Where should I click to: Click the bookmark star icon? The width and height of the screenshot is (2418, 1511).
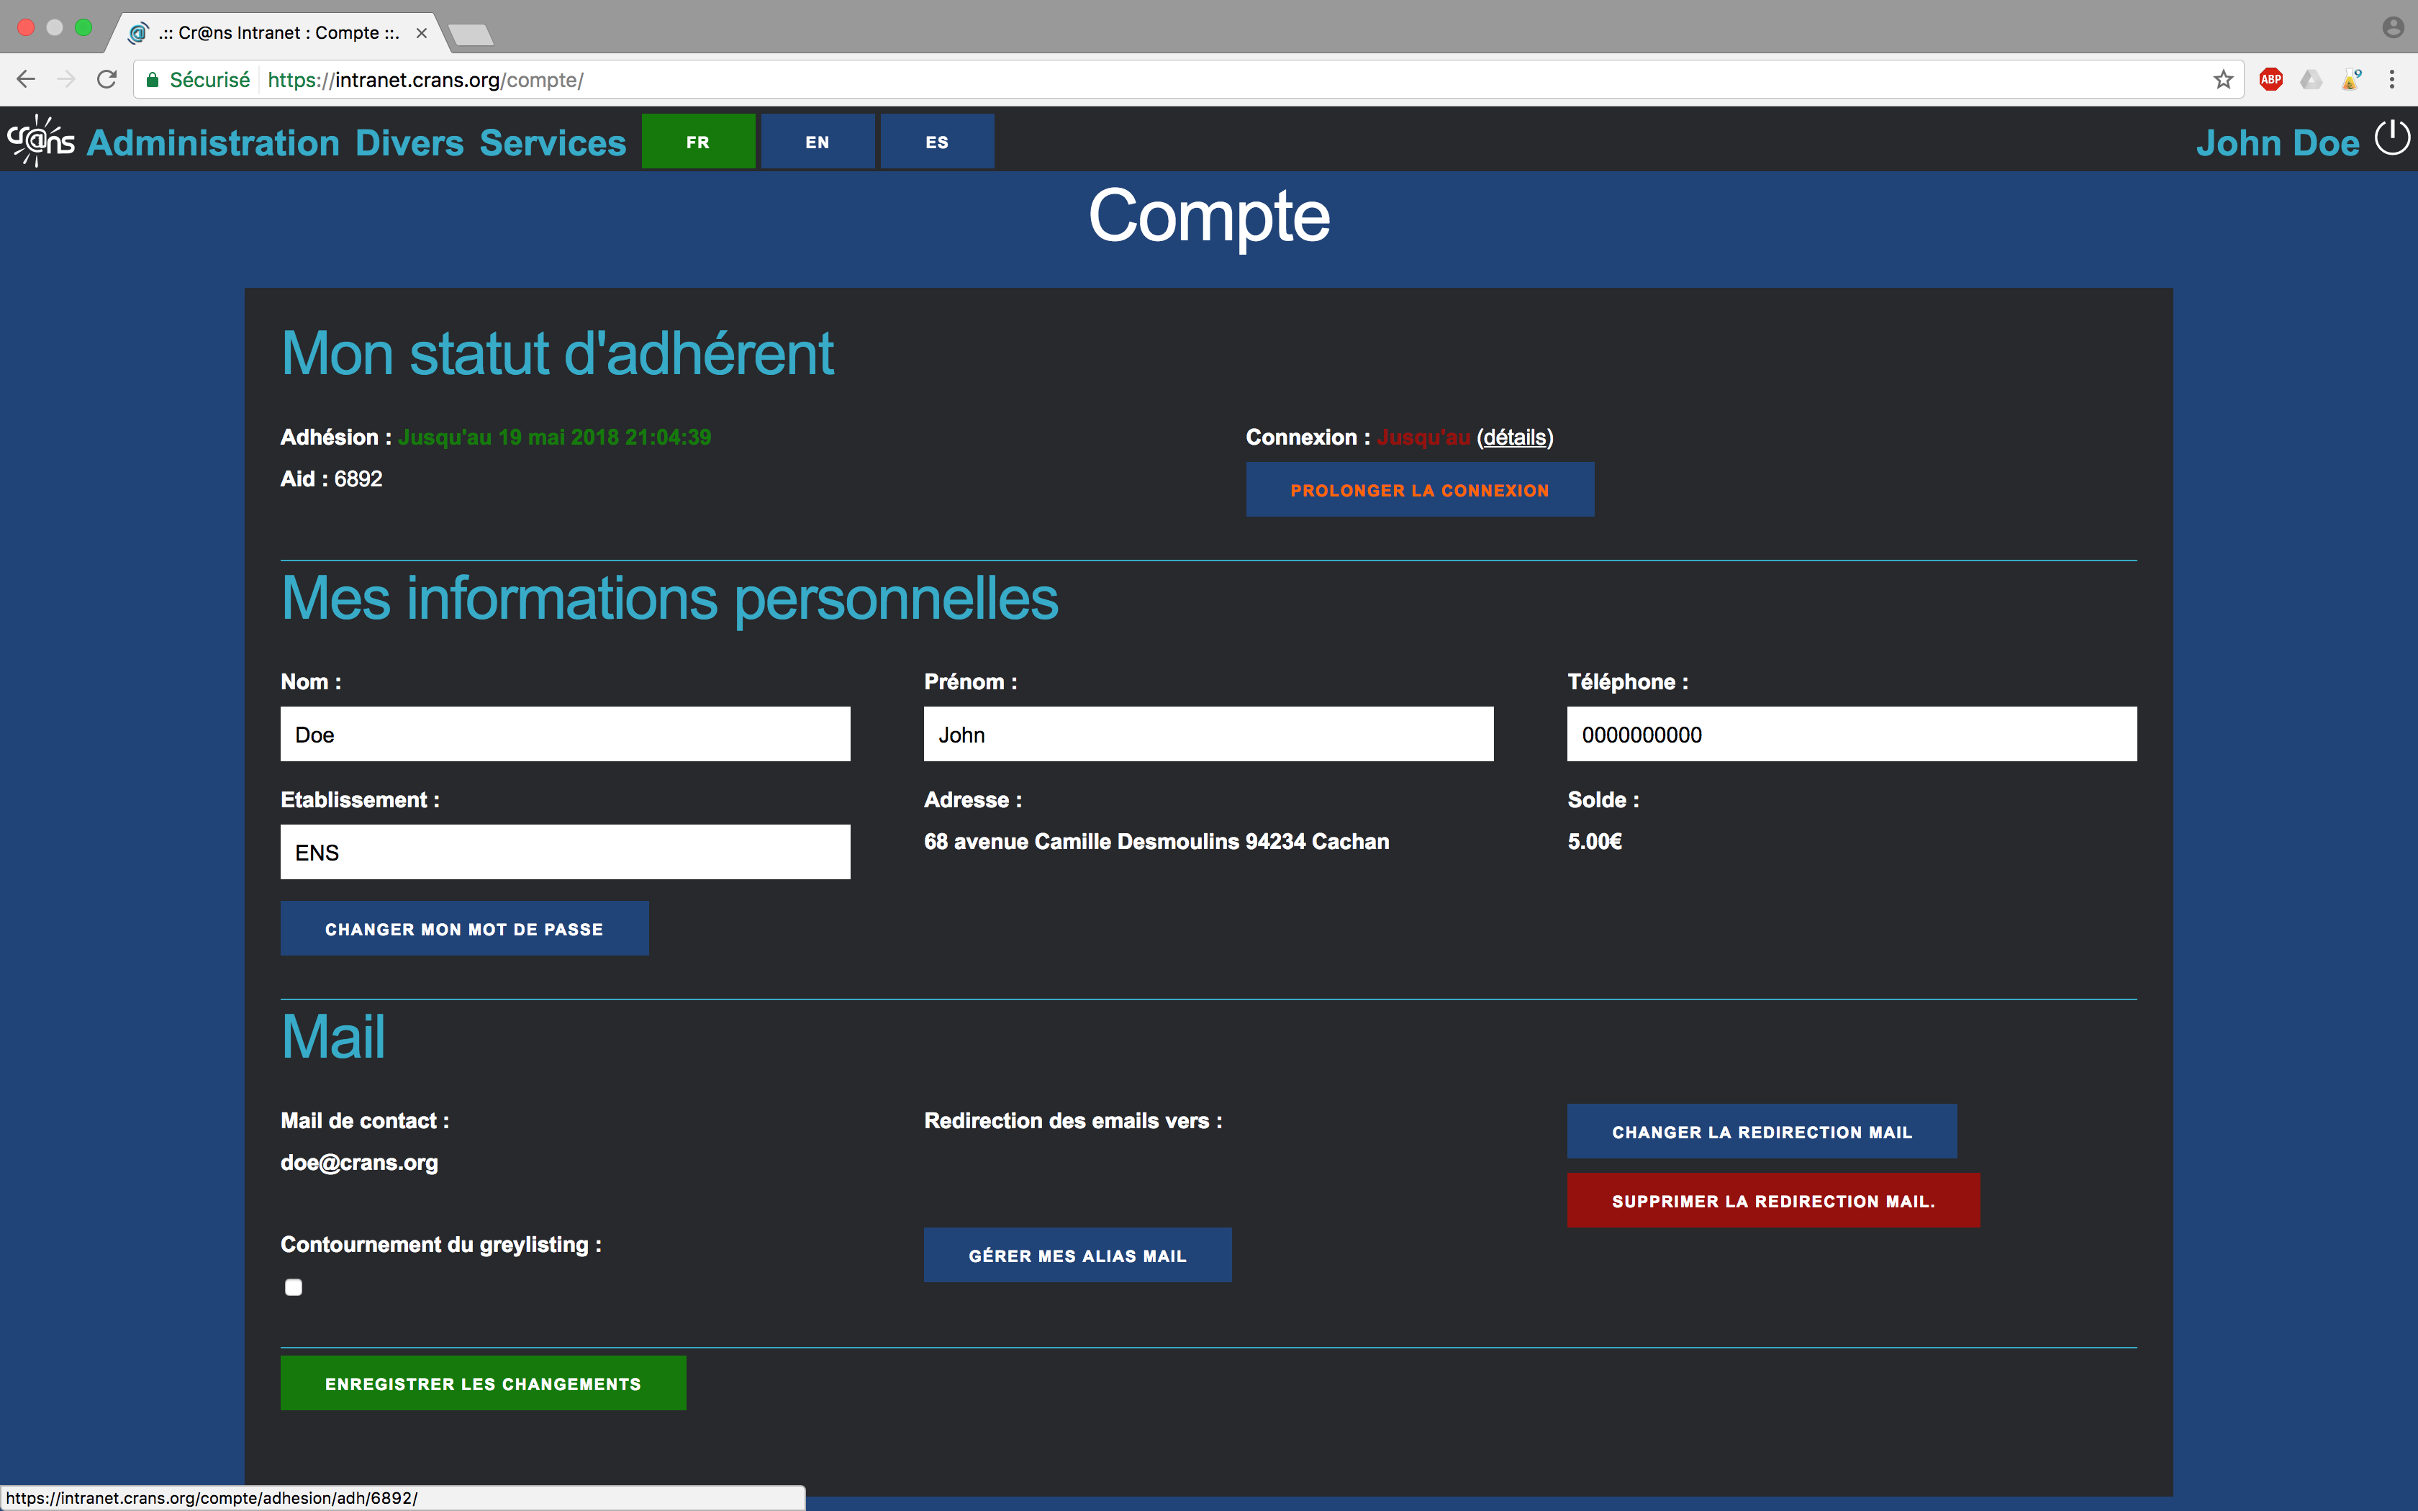2223,80
